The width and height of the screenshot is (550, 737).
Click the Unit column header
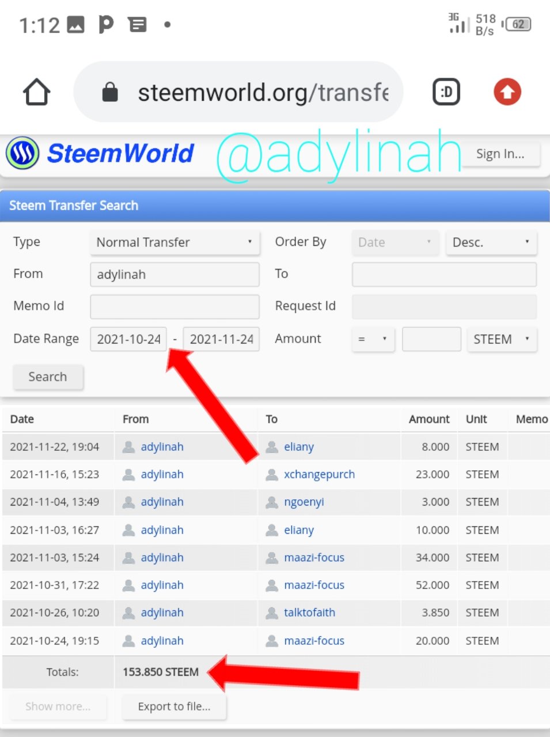pyautogui.click(x=476, y=419)
